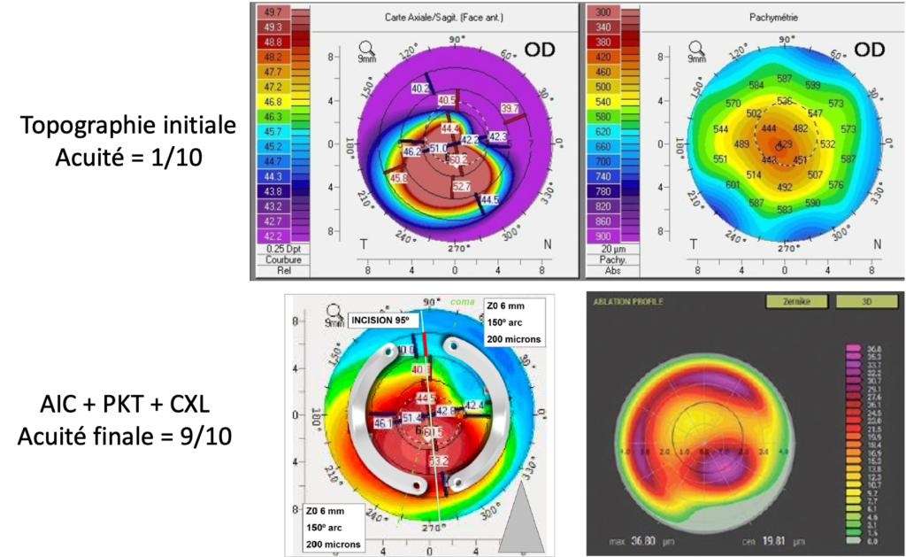Image resolution: width=906 pixels, height=557 pixels.
Task: Open the Zernike view of the ablation profile
Action: (x=797, y=301)
